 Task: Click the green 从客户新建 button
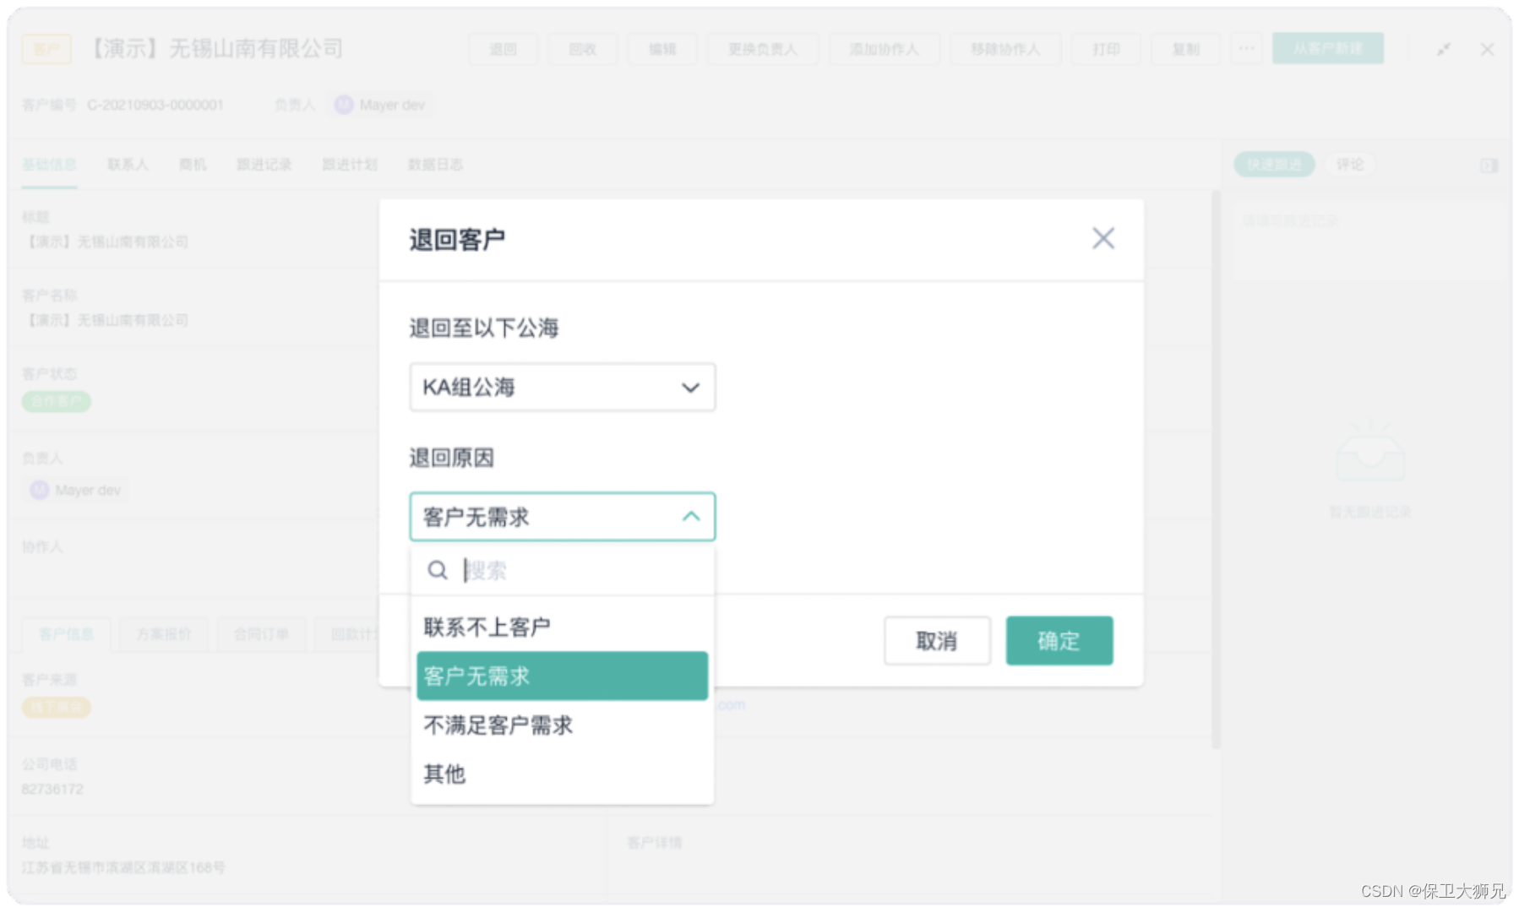[1328, 48]
